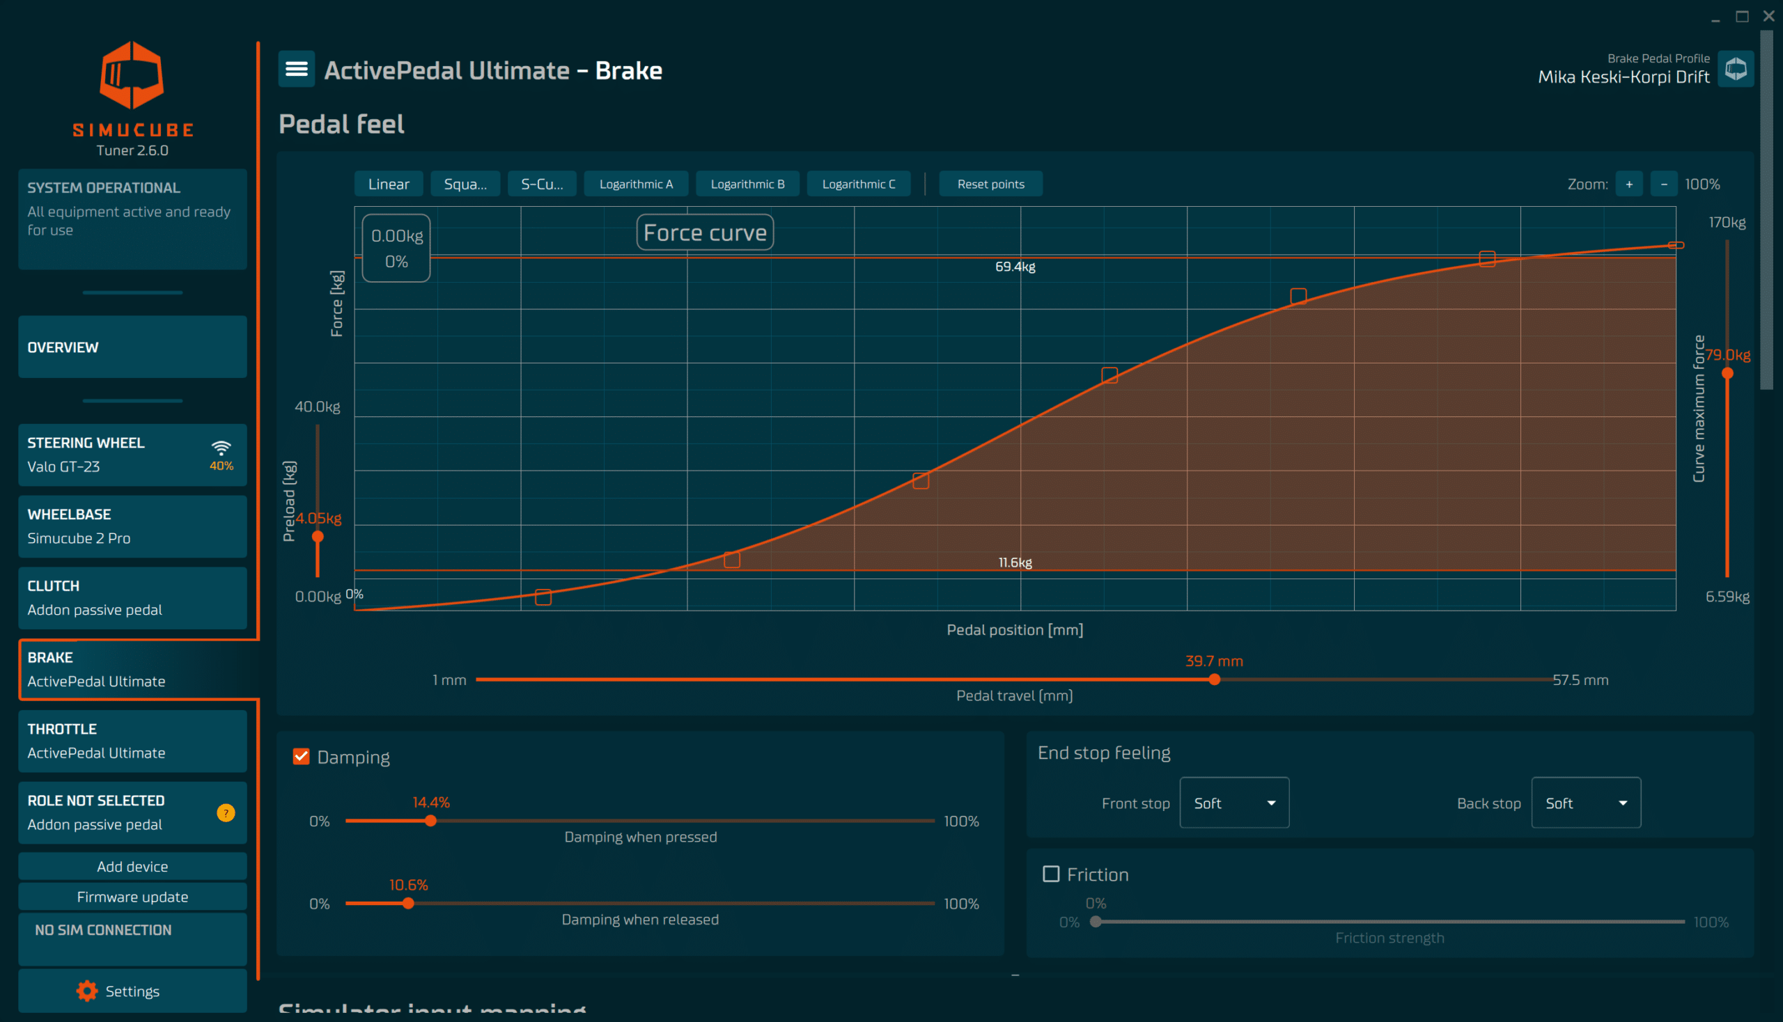The image size is (1783, 1022).
Task: Click the 39.7 mm pedal travel value
Action: pos(1213,661)
